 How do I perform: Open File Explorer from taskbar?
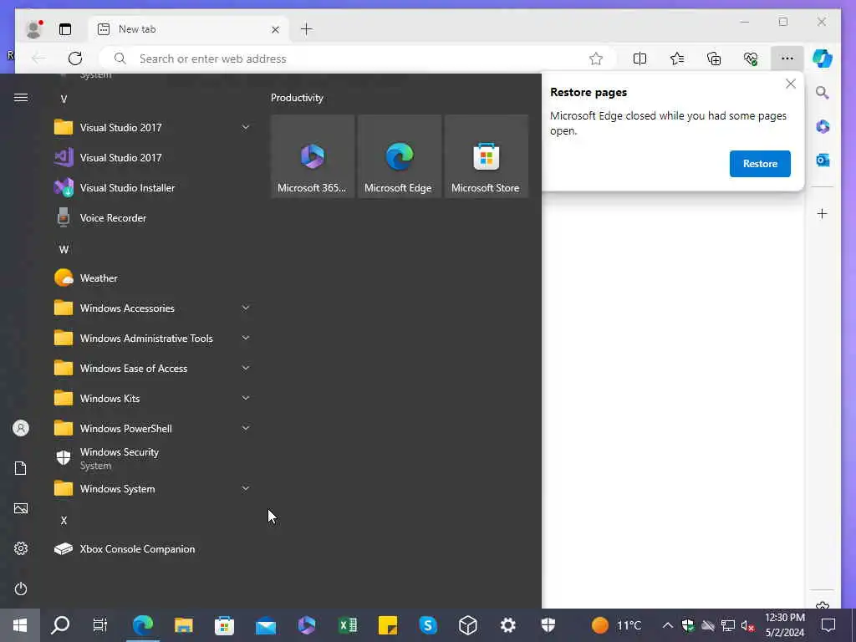click(x=183, y=625)
